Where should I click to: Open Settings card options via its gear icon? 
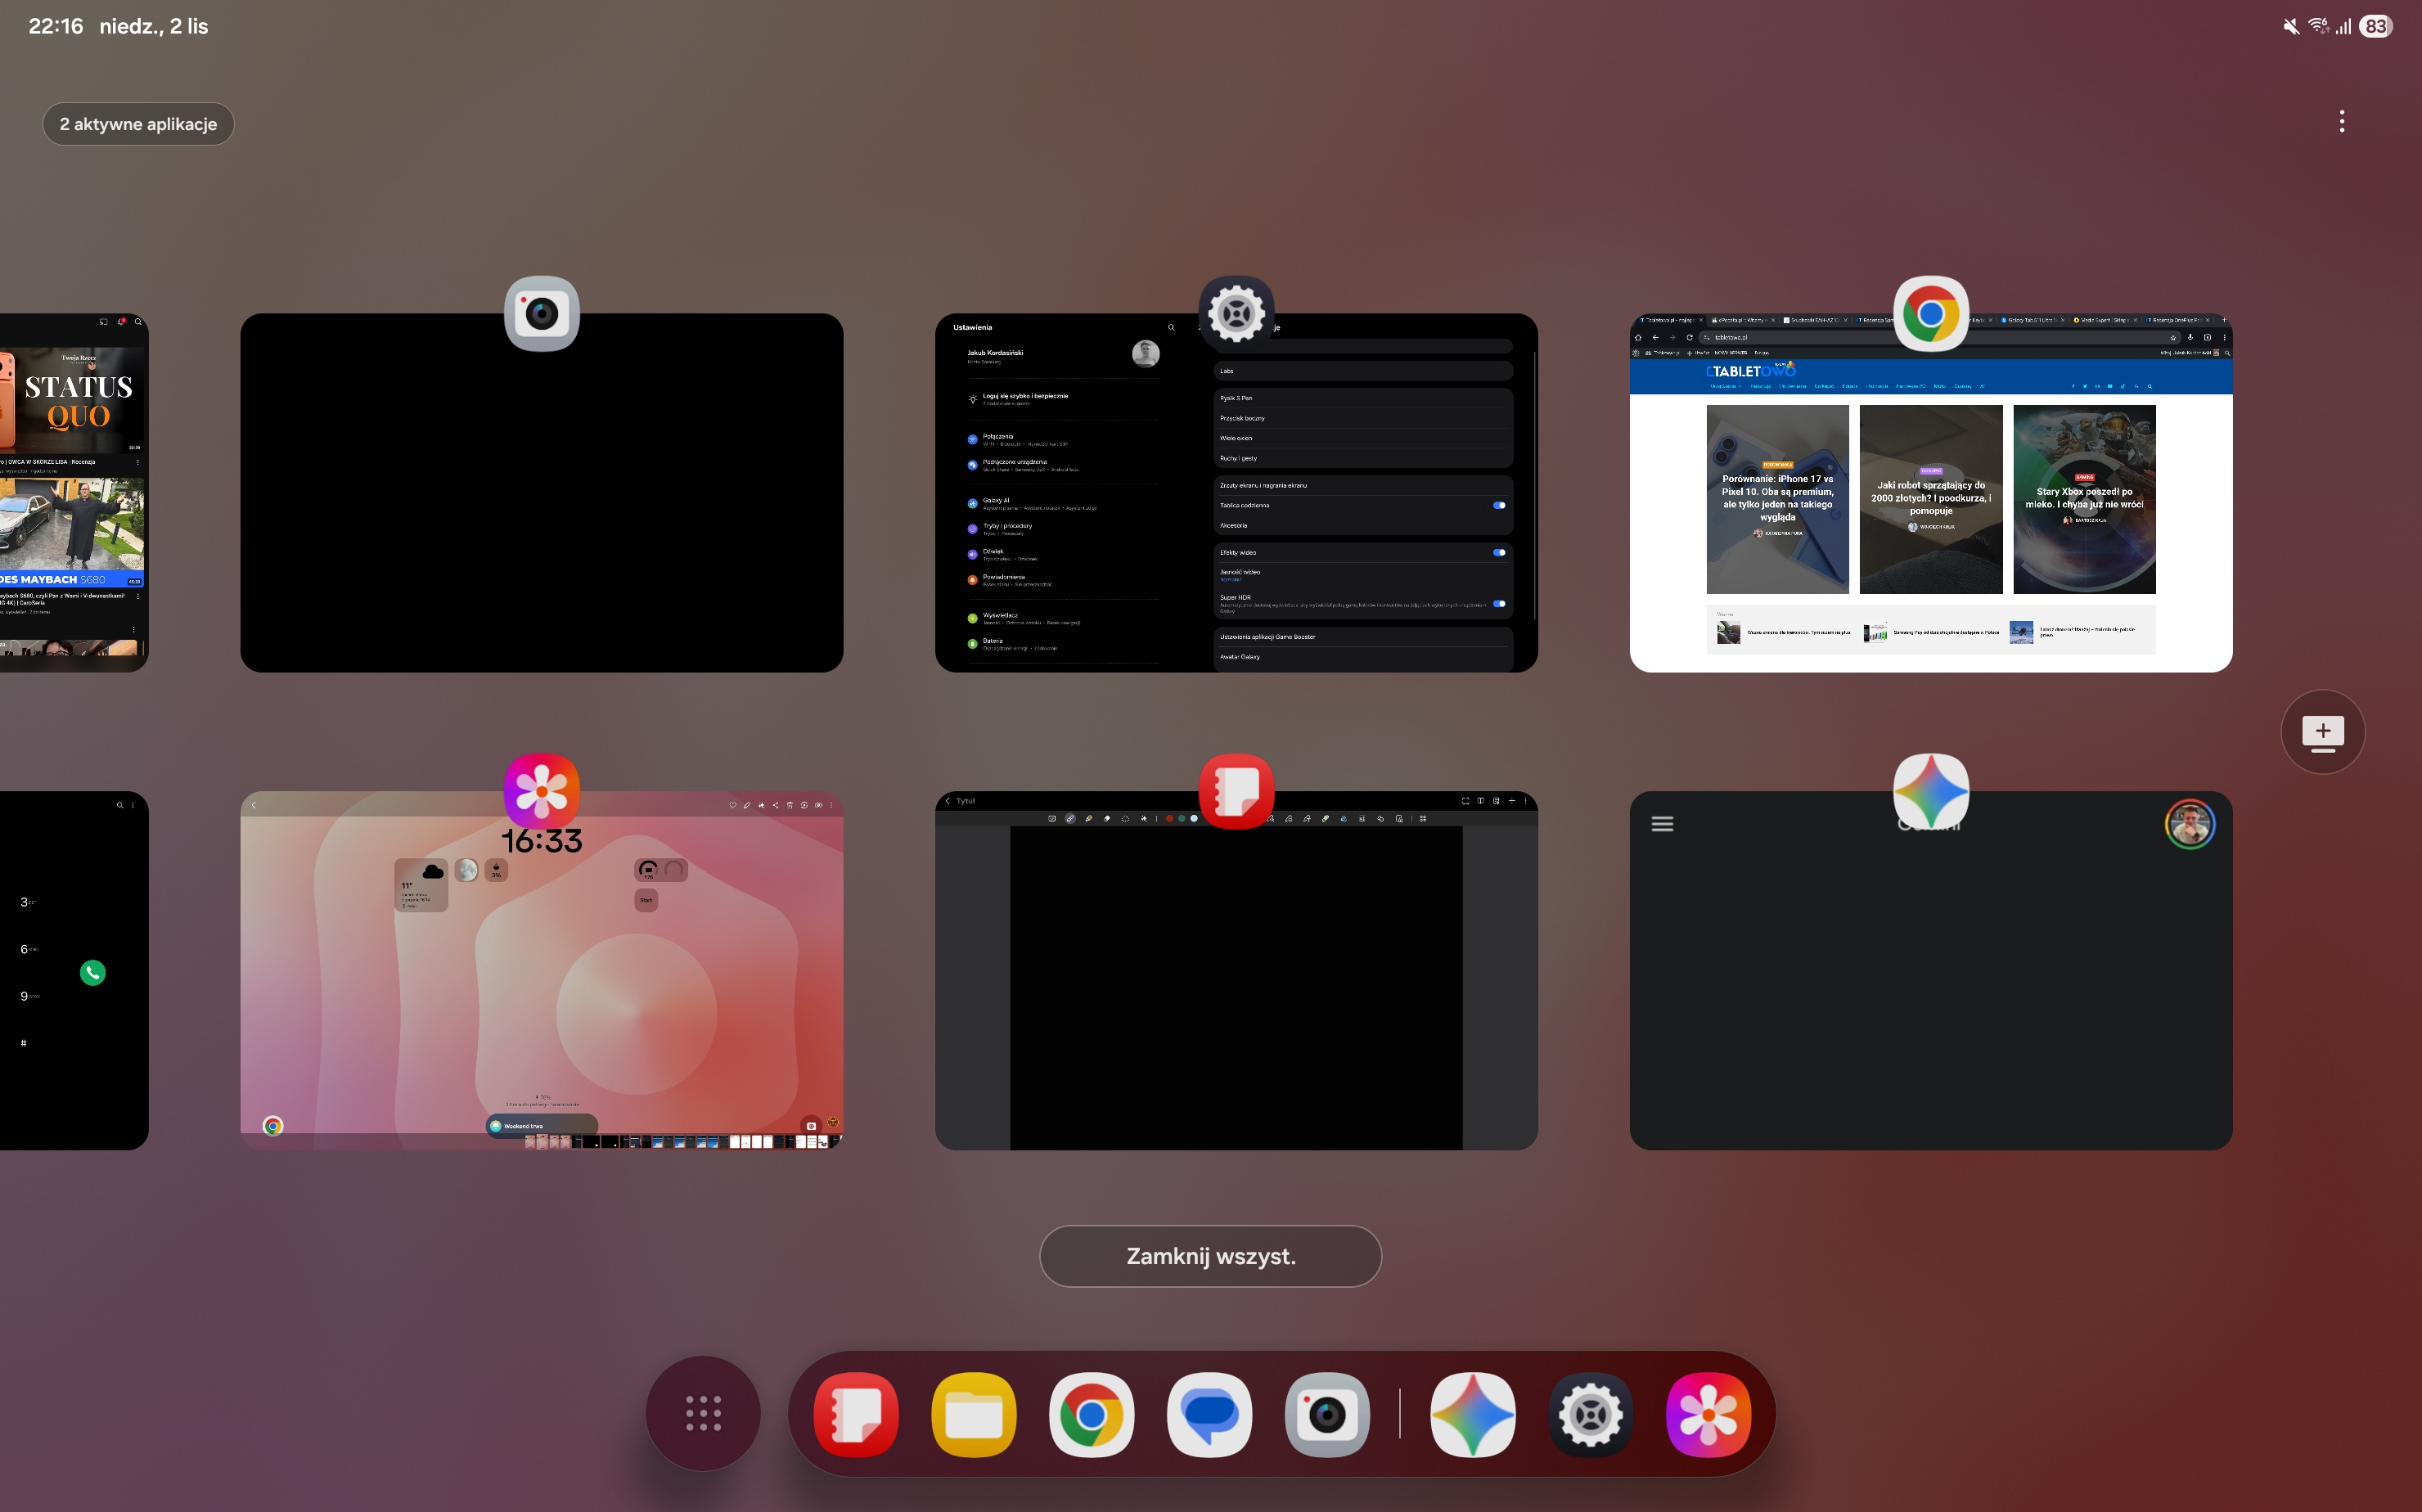coord(1236,314)
